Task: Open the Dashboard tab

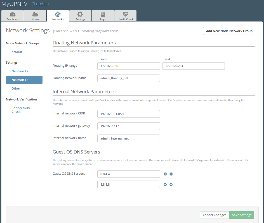Action: [x=13, y=16]
